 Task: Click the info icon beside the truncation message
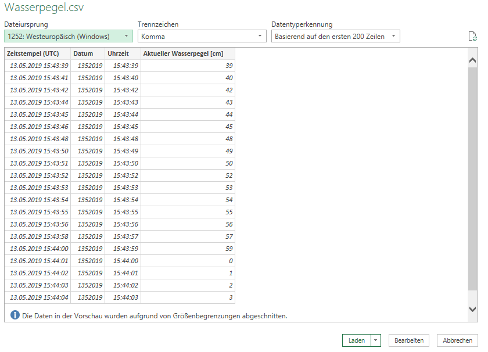(x=16, y=315)
